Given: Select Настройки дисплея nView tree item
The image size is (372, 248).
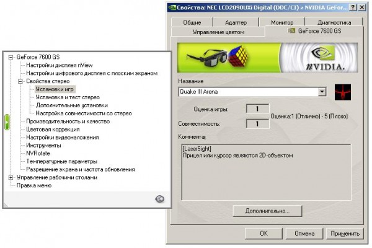Looking at the screenshot, I should coord(60,65).
